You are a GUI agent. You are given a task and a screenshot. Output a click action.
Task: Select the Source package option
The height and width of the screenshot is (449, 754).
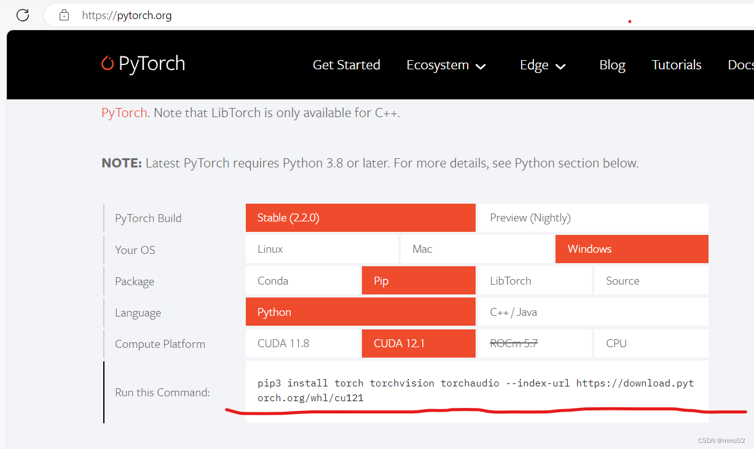click(650, 280)
